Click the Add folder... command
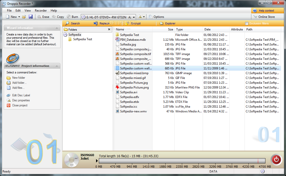286x176 pixels. pyautogui.click(x=17, y=83)
